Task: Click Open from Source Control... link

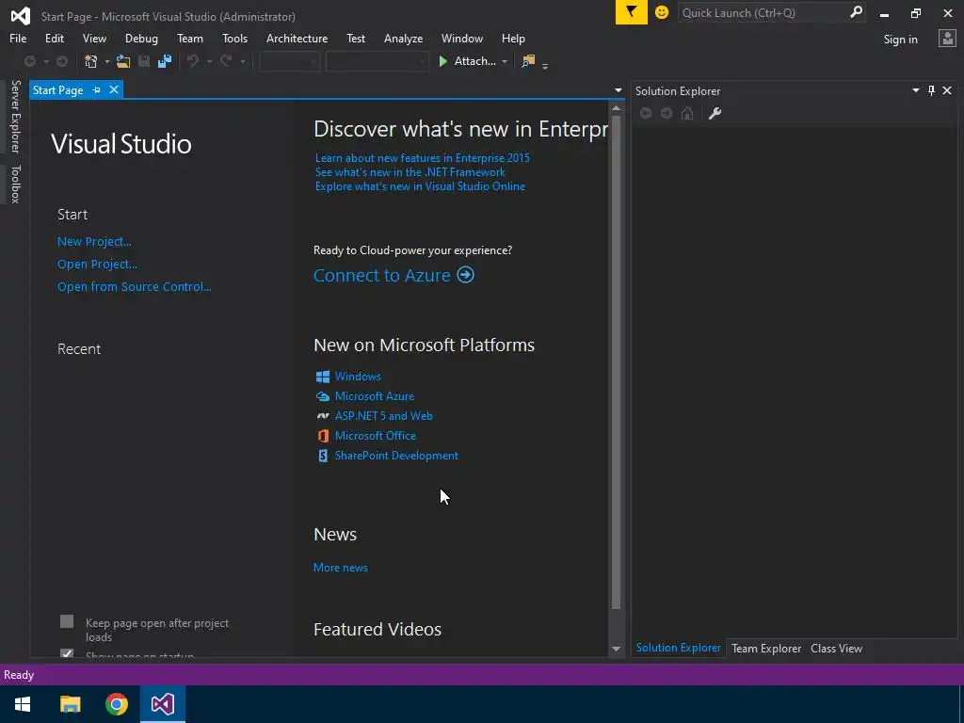Action: click(x=134, y=286)
